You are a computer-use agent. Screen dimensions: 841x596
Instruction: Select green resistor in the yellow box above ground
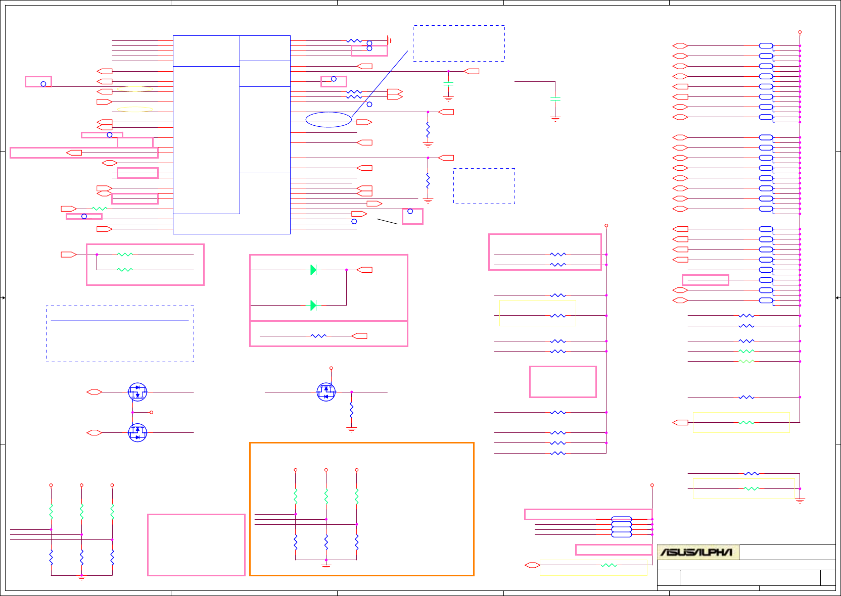click(x=752, y=488)
